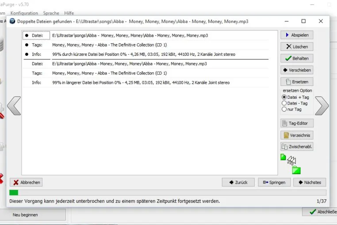Maximize the duplicate files dialog
Viewport: 337px width, 225px height.
pyautogui.click(x=303, y=21)
